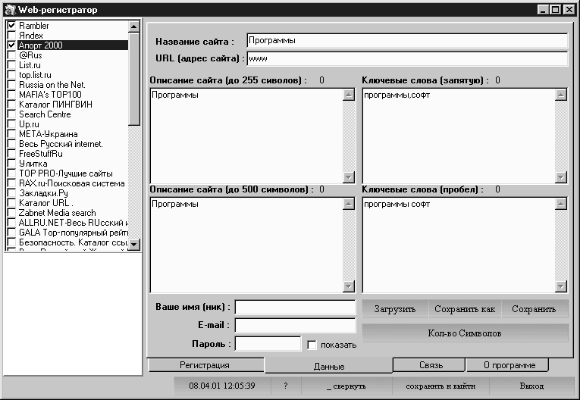The height and width of the screenshot is (400, 580).
Task: Click the Загрузить button
Action: (395, 309)
